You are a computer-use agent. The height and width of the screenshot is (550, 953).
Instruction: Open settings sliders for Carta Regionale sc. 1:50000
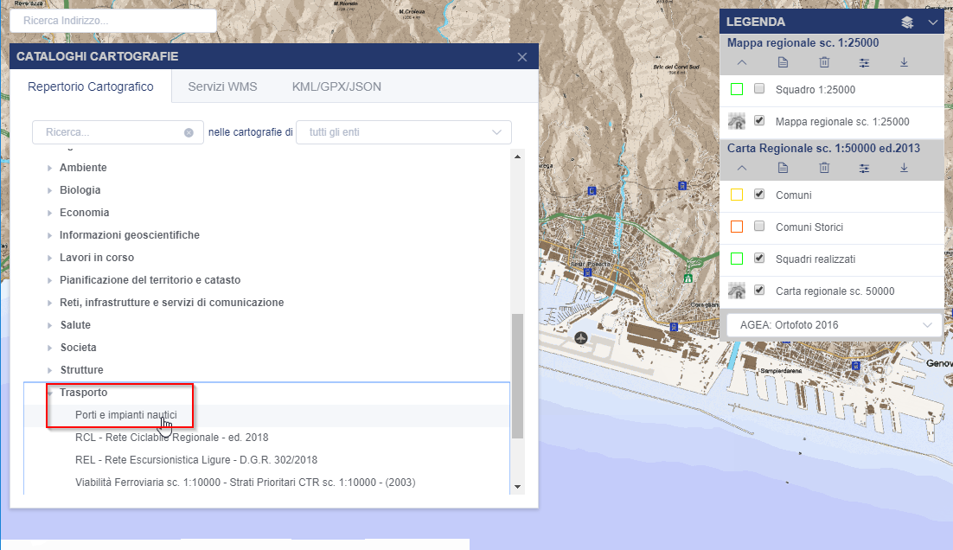pyautogui.click(x=864, y=168)
